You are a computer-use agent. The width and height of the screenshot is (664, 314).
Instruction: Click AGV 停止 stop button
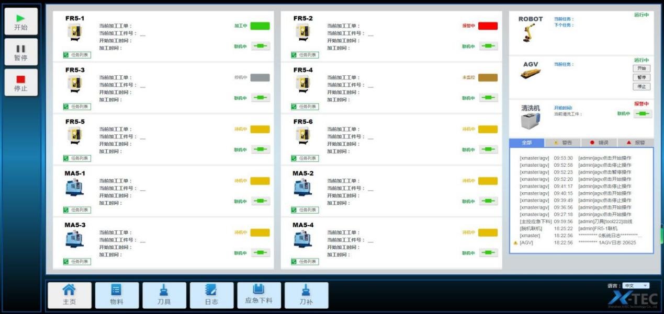(x=642, y=87)
